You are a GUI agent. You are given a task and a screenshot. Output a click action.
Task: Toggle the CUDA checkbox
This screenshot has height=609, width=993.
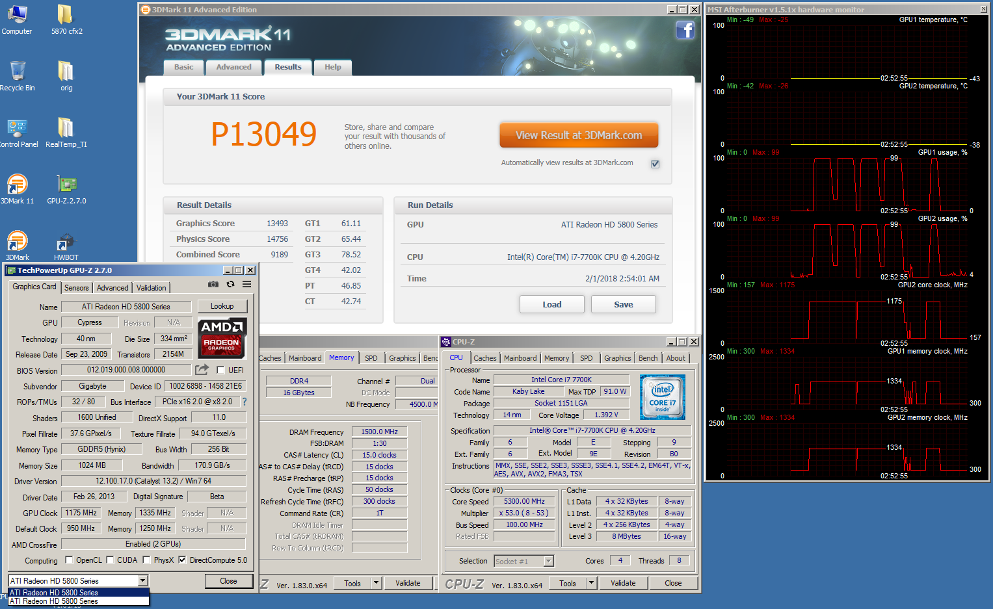[x=110, y=560]
